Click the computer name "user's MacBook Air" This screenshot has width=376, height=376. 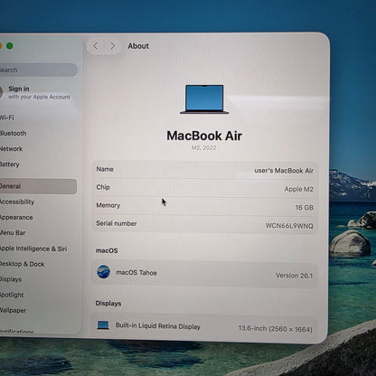pyautogui.click(x=284, y=171)
